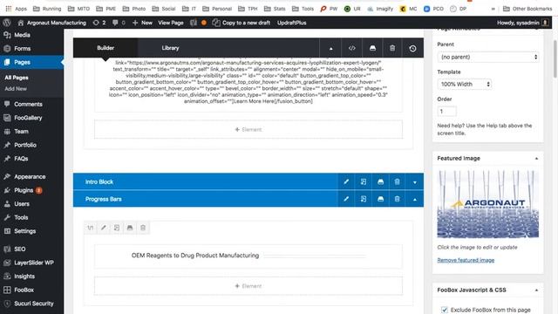Go to All Pages submenu
Screen dimensions: 558x314
(17, 78)
